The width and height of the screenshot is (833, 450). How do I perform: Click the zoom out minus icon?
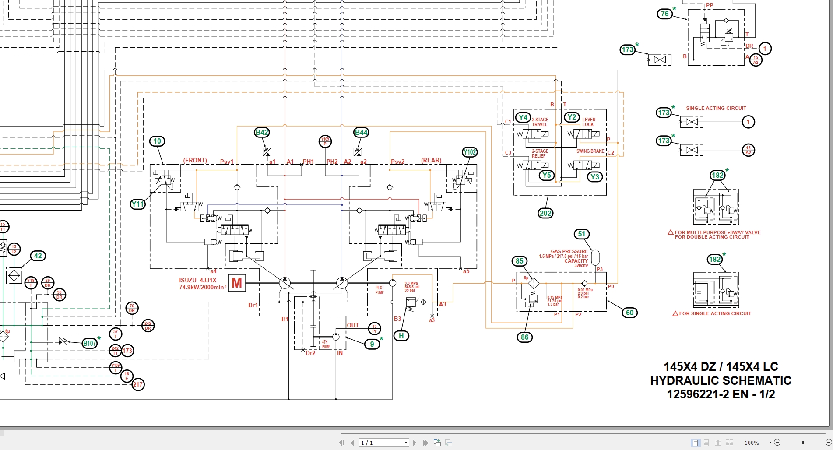[778, 443]
